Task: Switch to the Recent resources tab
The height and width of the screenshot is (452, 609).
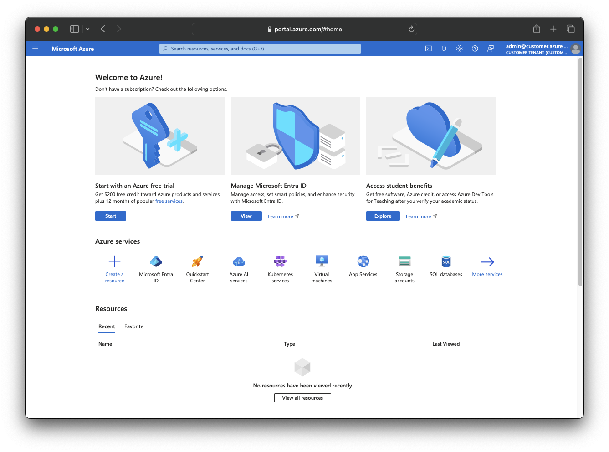Action: (107, 326)
